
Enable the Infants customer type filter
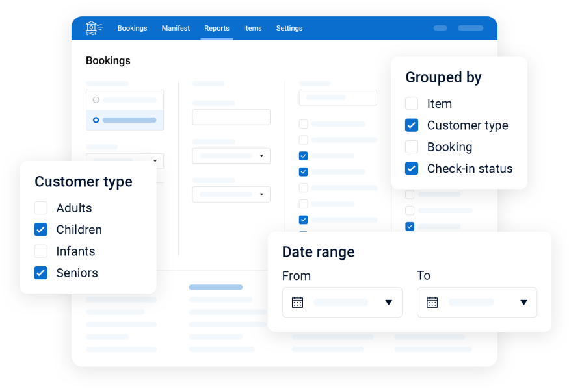click(41, 251)
